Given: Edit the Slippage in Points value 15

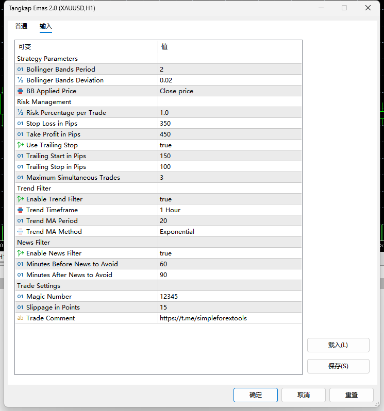Looking at the screenshot, I should click(230, 307).
